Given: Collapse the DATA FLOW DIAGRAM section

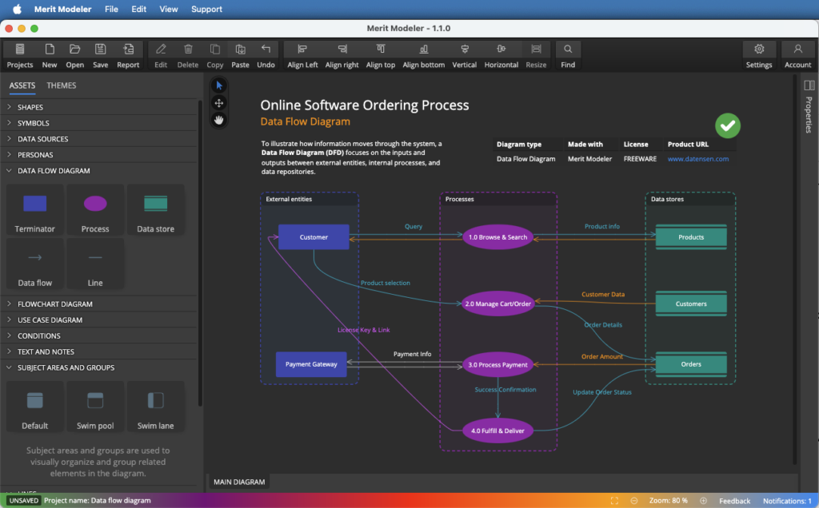Looking at the screenshot, I should pos(54,171).
